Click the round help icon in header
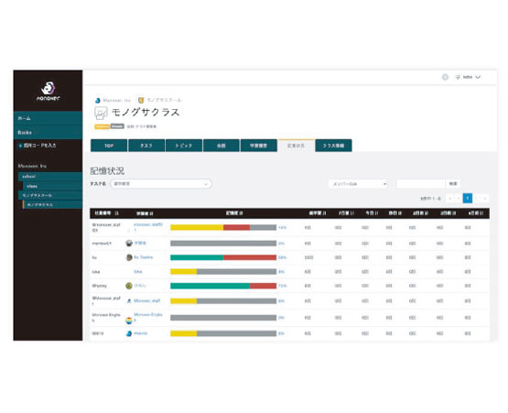Viewport: 508px width, 413px height. point(445,77)
